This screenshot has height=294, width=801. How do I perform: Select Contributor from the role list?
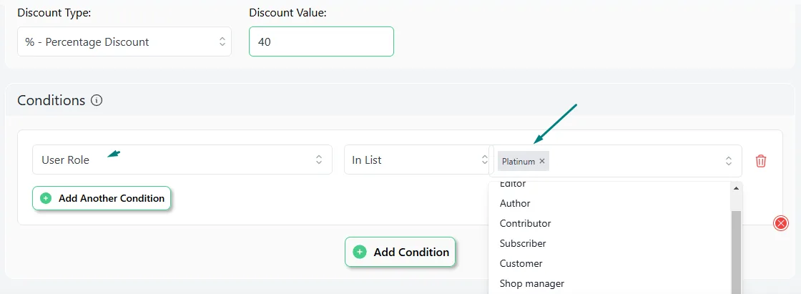(525, 223)
